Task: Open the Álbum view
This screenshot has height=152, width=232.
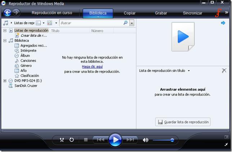Action: click(25, 56)
